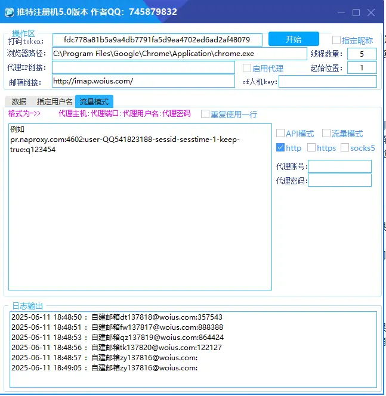Viewport: 386px width, 396px height.
Task: Click the 开始 start button
Action: 294,39
